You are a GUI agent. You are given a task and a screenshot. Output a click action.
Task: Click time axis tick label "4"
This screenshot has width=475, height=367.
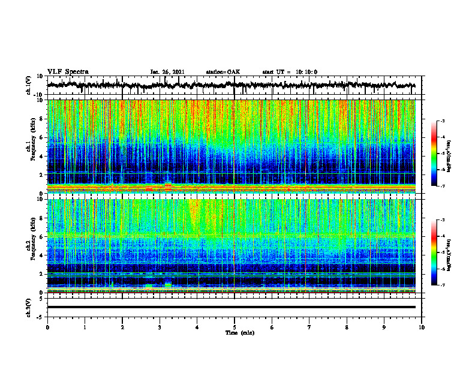(197, 327)
